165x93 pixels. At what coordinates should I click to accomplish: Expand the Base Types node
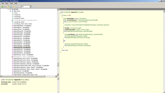pyautogui.click(x=10, y=11)
